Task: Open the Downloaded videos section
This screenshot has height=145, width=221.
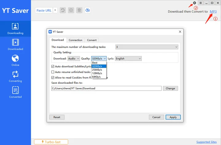Action: 15,44
